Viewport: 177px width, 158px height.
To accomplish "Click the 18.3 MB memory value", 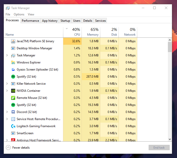I will pos(93,48).
